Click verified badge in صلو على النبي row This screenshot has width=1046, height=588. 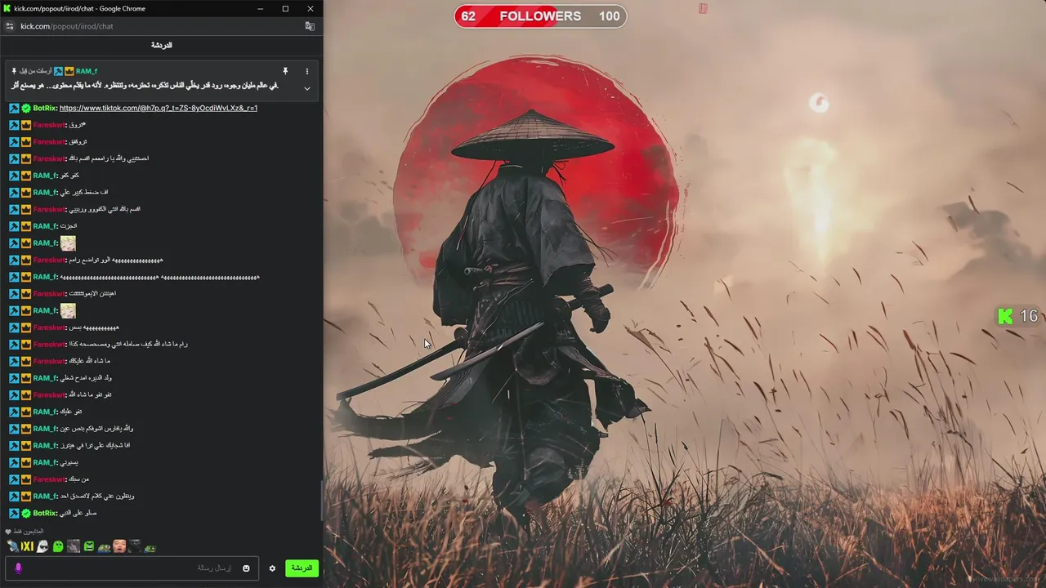point(26,513)
